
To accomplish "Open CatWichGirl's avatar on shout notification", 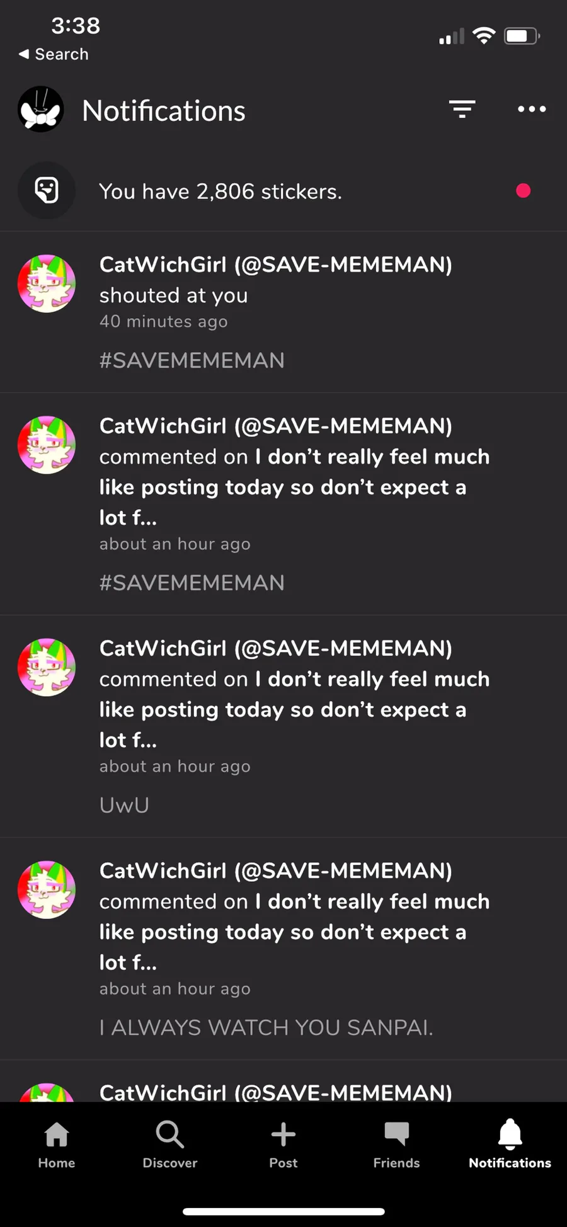I will pyautogui.click(x=47, y=283).
